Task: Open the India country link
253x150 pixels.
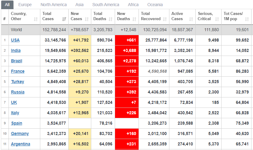Action: pyautogui.click(x=16, y=50)
